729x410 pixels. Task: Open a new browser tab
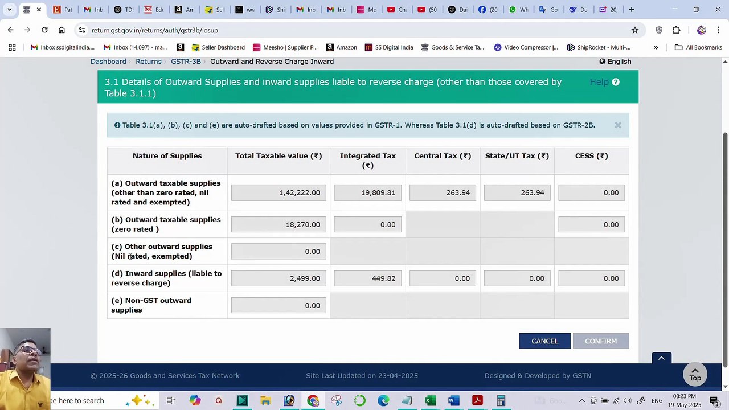[x=631, y=10]
